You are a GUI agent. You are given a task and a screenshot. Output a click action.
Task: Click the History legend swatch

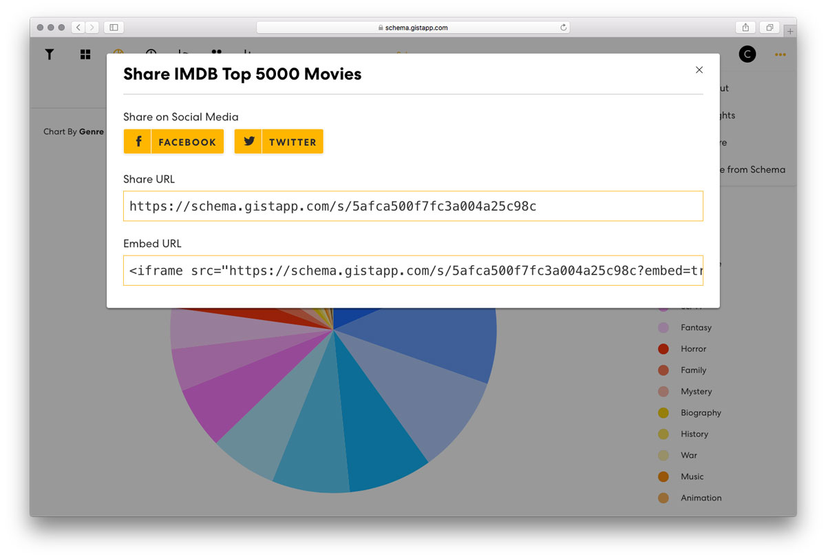664,434
